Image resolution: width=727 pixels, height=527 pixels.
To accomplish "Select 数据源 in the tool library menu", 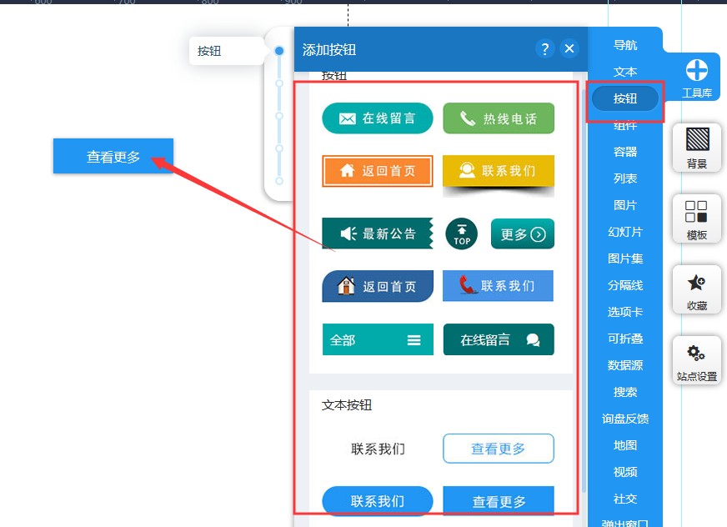I will click(x=625, y=365).
